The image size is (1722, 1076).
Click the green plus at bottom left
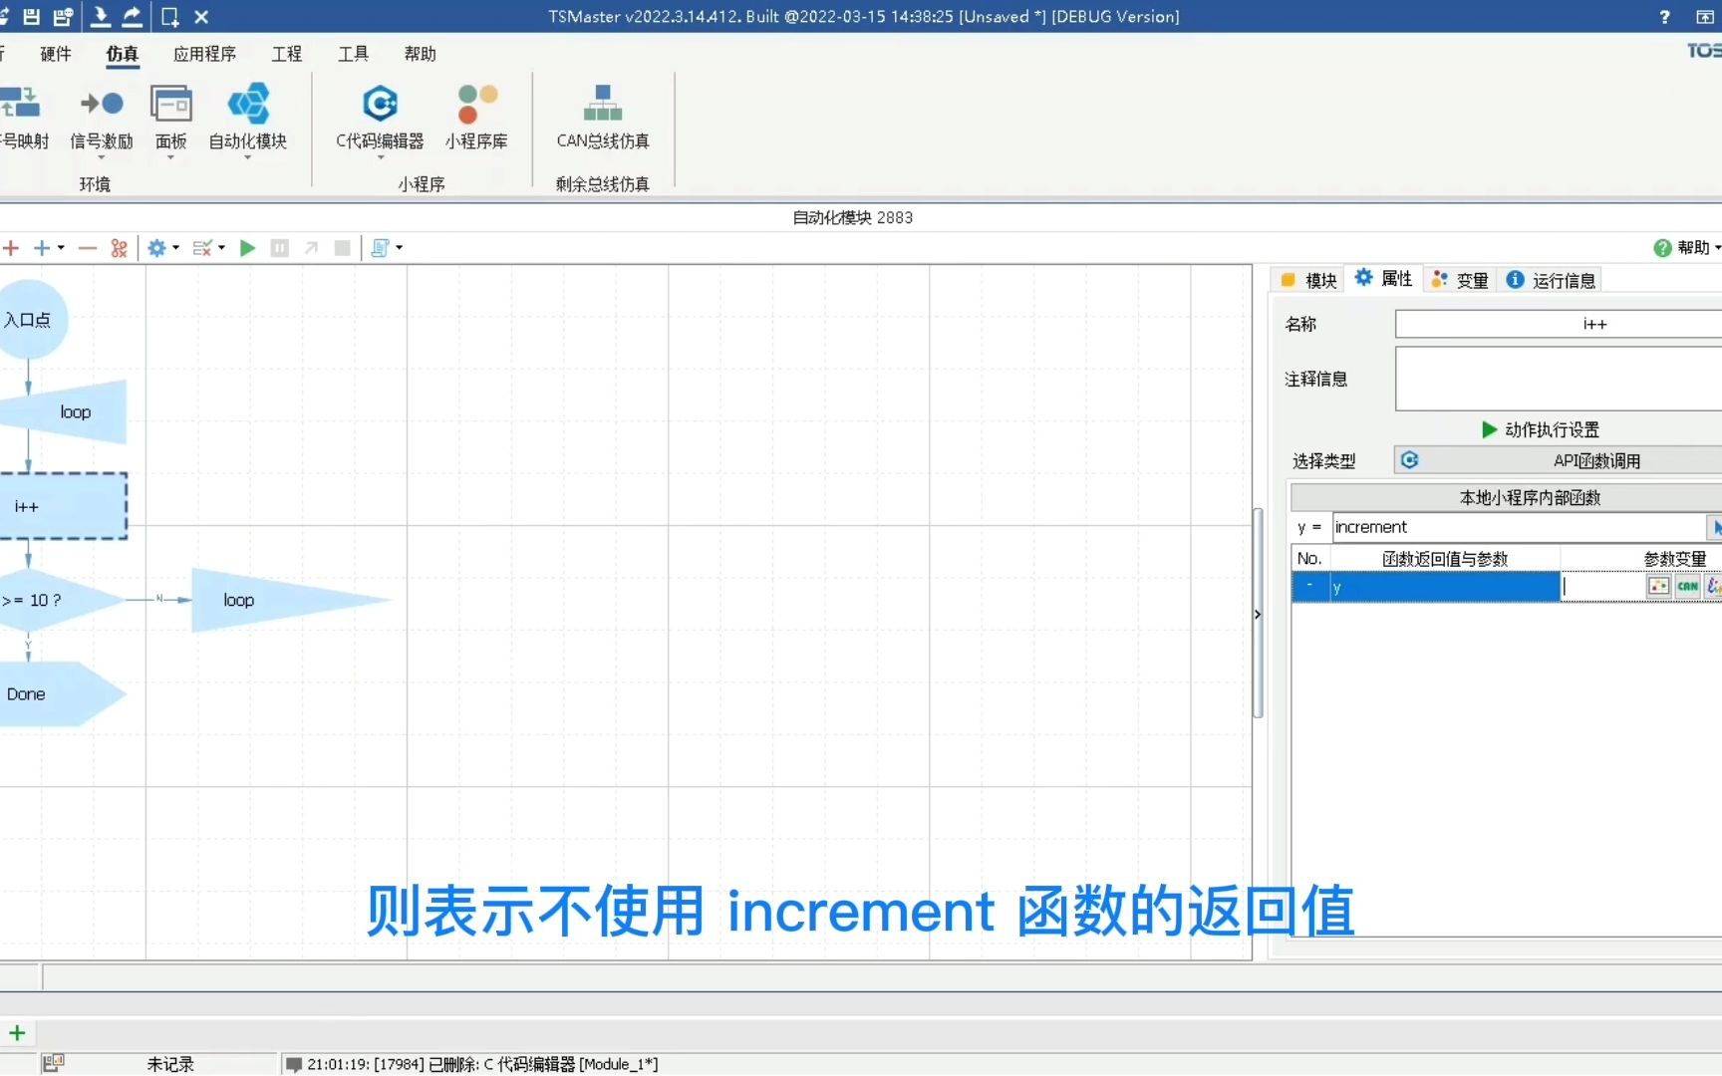[x=17, y=1032]
